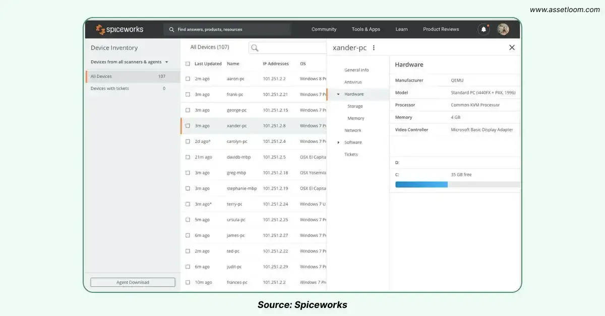Image resolution: width=605 pixels, height=316 pixels.
Task: Check the box for ursula-pc
Action: coord(188,219)
